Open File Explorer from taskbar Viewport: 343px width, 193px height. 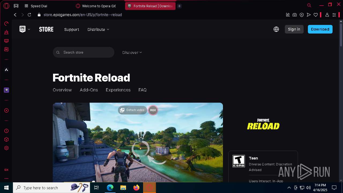coord(123,188)
